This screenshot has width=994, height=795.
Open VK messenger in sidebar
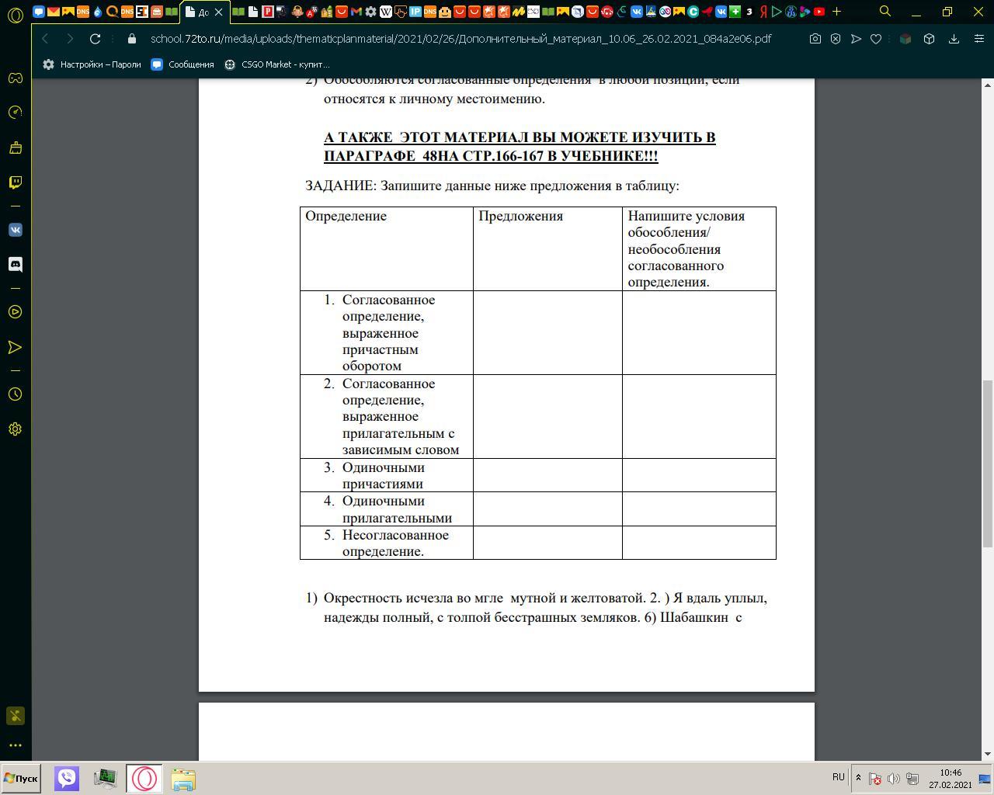(x=15, y=230)
